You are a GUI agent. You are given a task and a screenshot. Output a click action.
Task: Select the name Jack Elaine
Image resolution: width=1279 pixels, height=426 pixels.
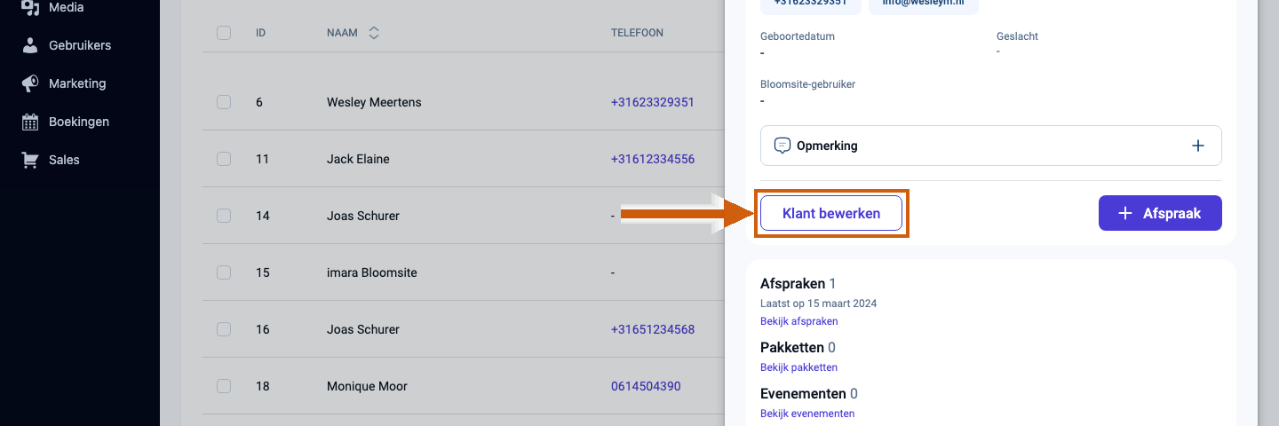pos(358,159)
